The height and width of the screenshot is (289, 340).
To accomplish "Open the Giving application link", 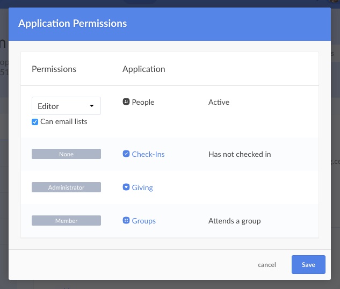I will 142,187.
